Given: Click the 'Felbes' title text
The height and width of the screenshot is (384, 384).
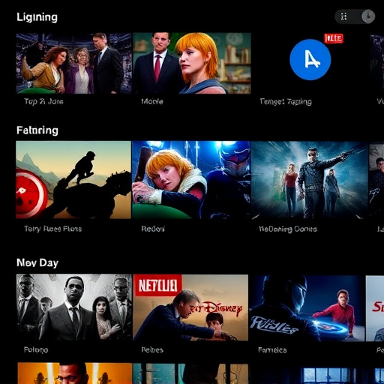Looking at the screenshot, I should pos(152,349).
